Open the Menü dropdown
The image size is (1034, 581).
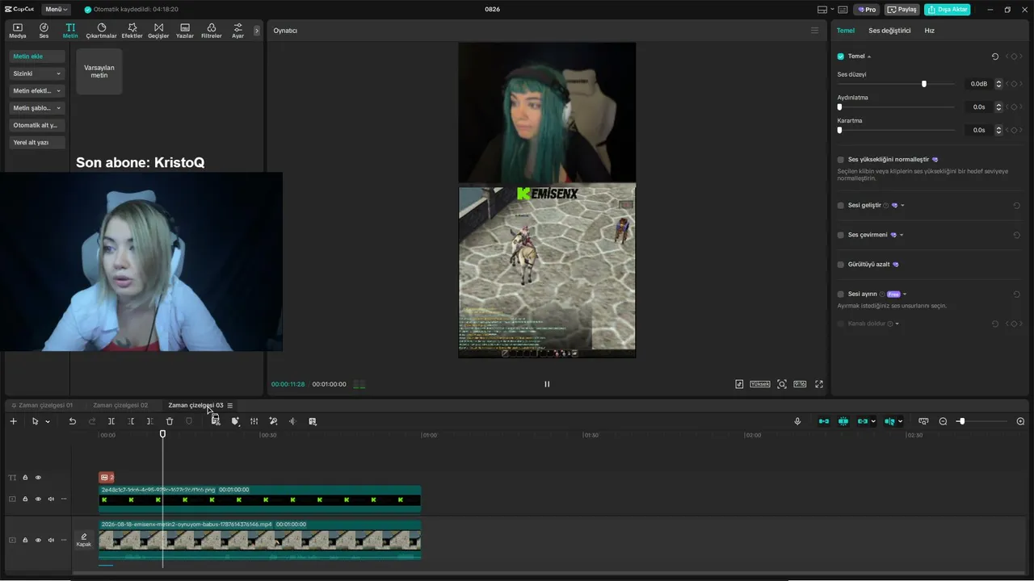pos(57,10)
